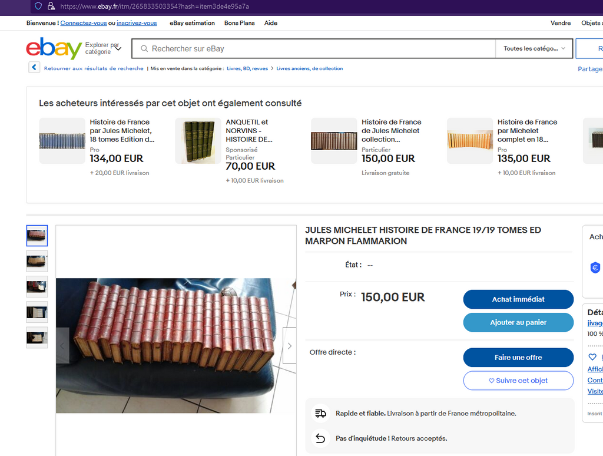The width and height of the screenshot is (603, 456).
Task: Click the heart icon in seller panel
Action: click(592, 356)
